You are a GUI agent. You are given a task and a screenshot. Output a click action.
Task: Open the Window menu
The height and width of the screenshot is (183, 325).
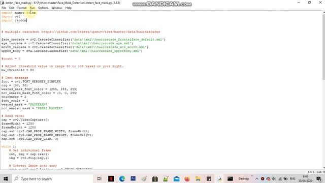pyautogui.click(x=57, y=8)
